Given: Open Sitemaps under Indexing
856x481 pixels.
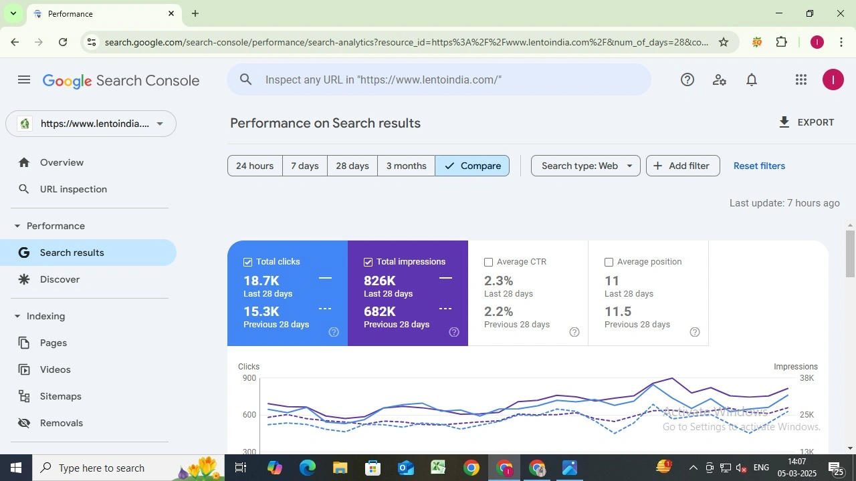Looking at the screenshot, I should (x=88, y=396).
